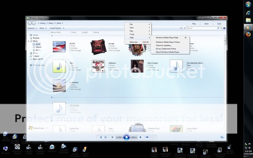The width and height of the screenshot is (253, 158).
Task: Open View options icon
Action: pyautogui.click(x=181, y=28)
